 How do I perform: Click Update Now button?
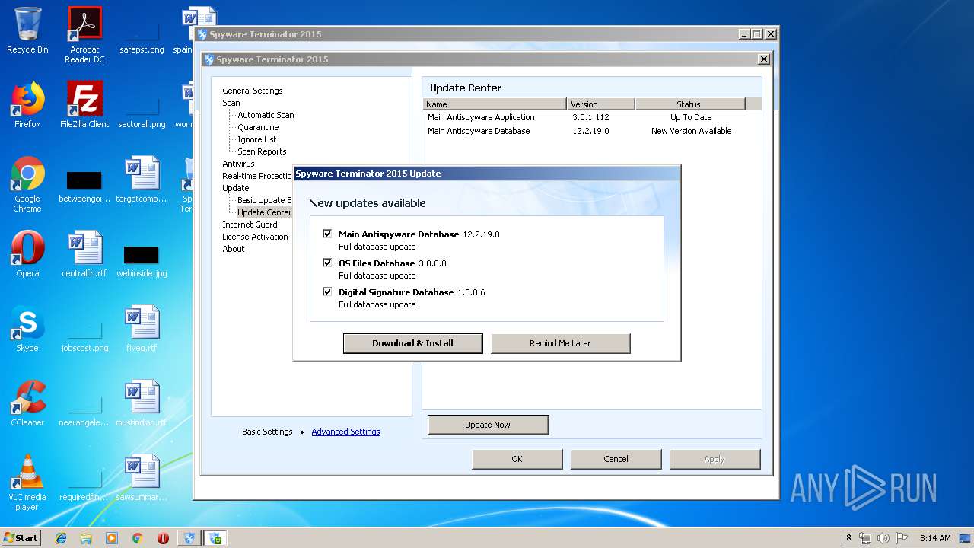pos(488,425)
